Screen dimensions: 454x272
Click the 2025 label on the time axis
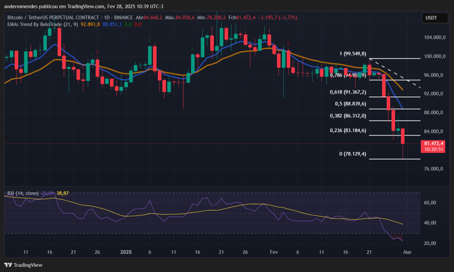[x=126, y=252]
